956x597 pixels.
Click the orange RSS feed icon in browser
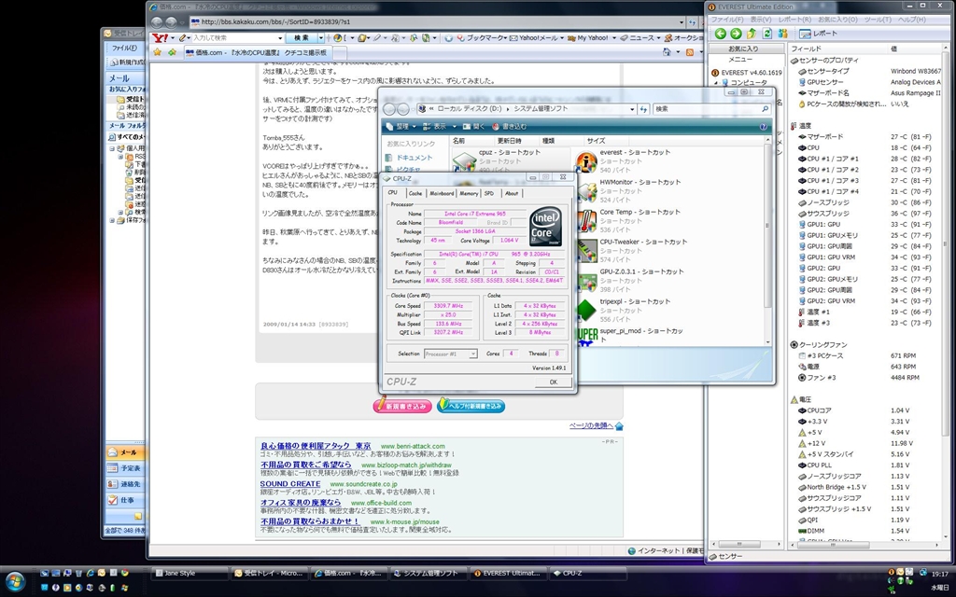point(690,52)
